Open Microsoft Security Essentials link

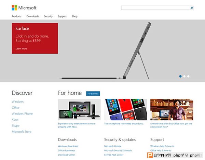pyautogui.click(x=118, y=150)
